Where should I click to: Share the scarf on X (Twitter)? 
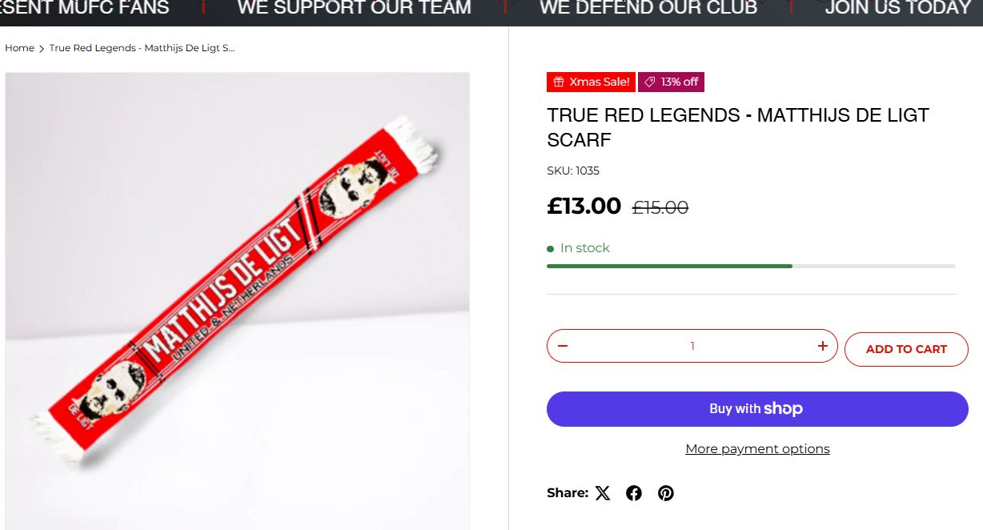(x=603, y=493)
